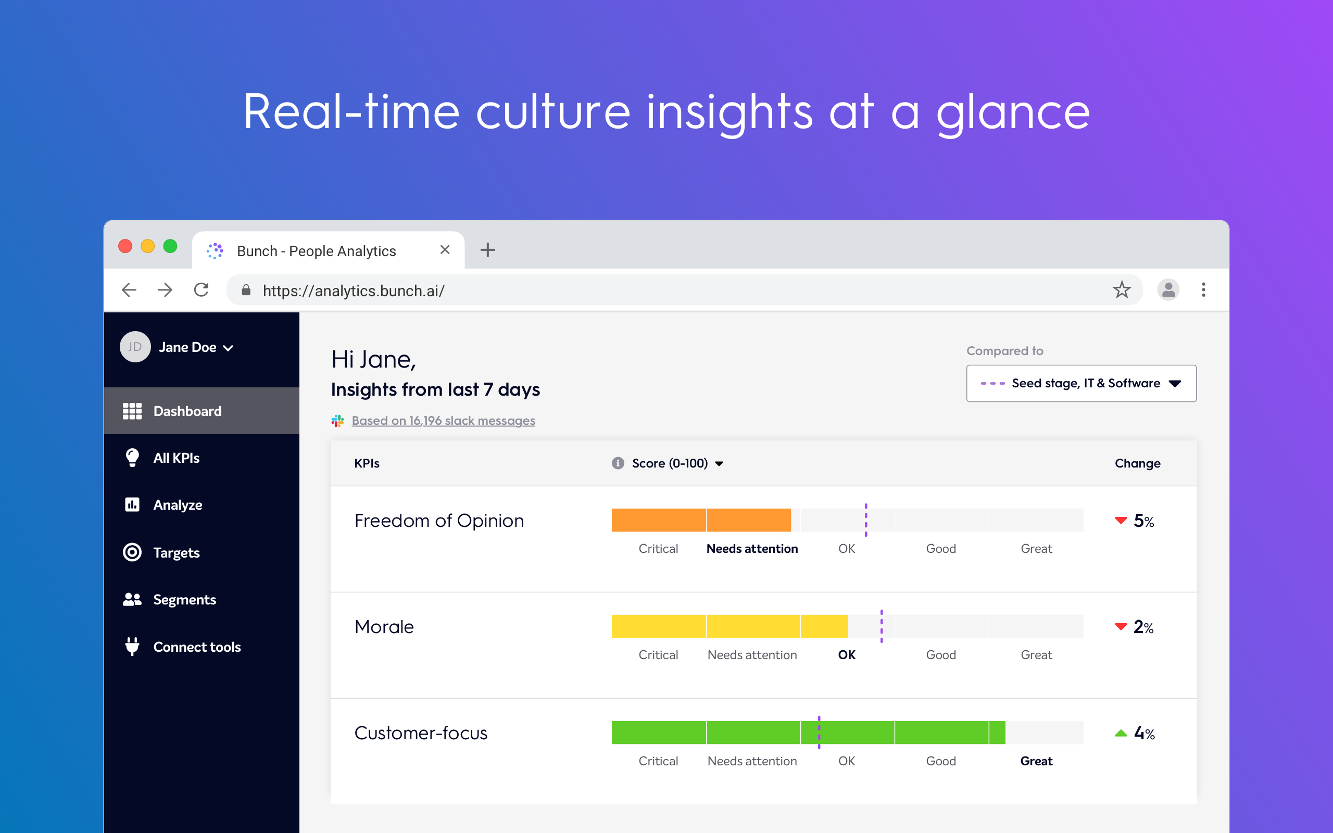The width and height of the screenshot is (1333, 833).
Task: Reload the analytics page
Action: tap(202, 290)
